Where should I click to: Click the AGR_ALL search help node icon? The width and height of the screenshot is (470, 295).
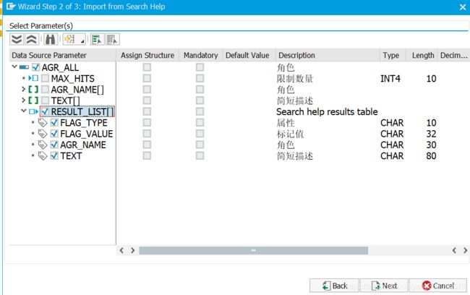tap(25, 67)
